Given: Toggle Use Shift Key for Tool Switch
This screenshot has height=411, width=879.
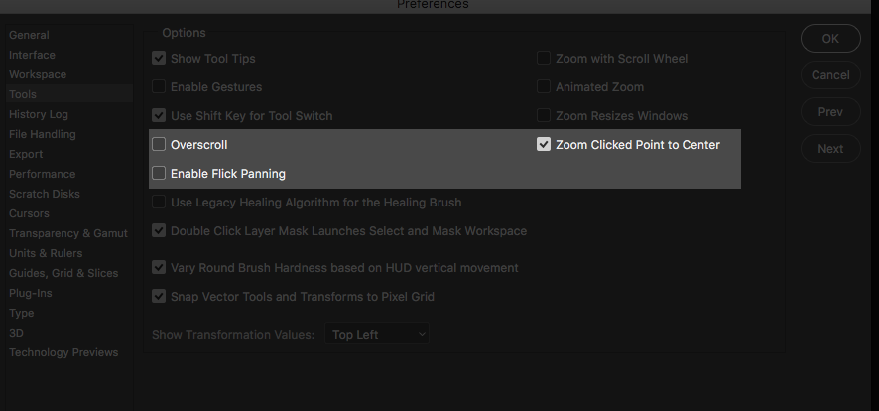Looking at the screenshot, I should click(159, 116).
